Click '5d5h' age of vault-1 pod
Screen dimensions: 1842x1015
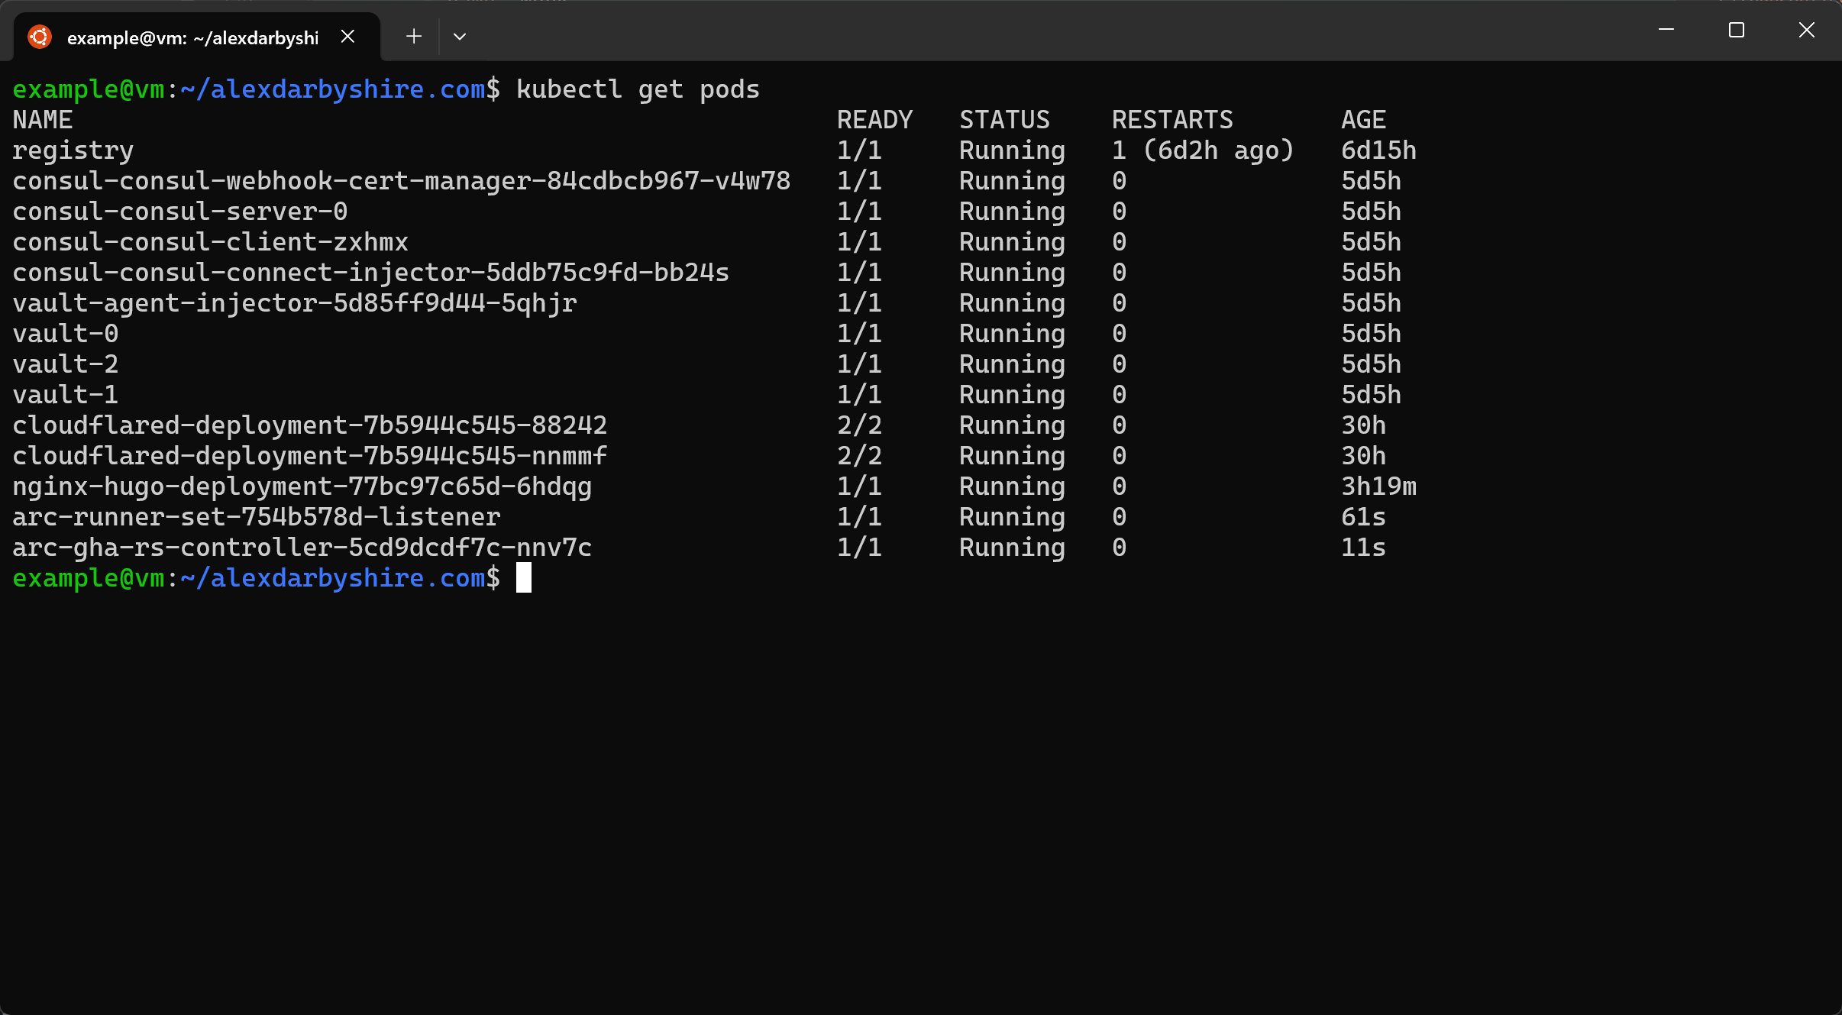click(1372, 395)
